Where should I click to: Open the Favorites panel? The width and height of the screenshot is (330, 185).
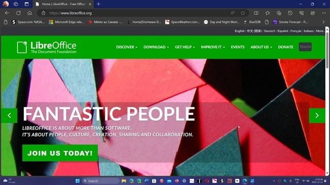[x=268, y=13]
